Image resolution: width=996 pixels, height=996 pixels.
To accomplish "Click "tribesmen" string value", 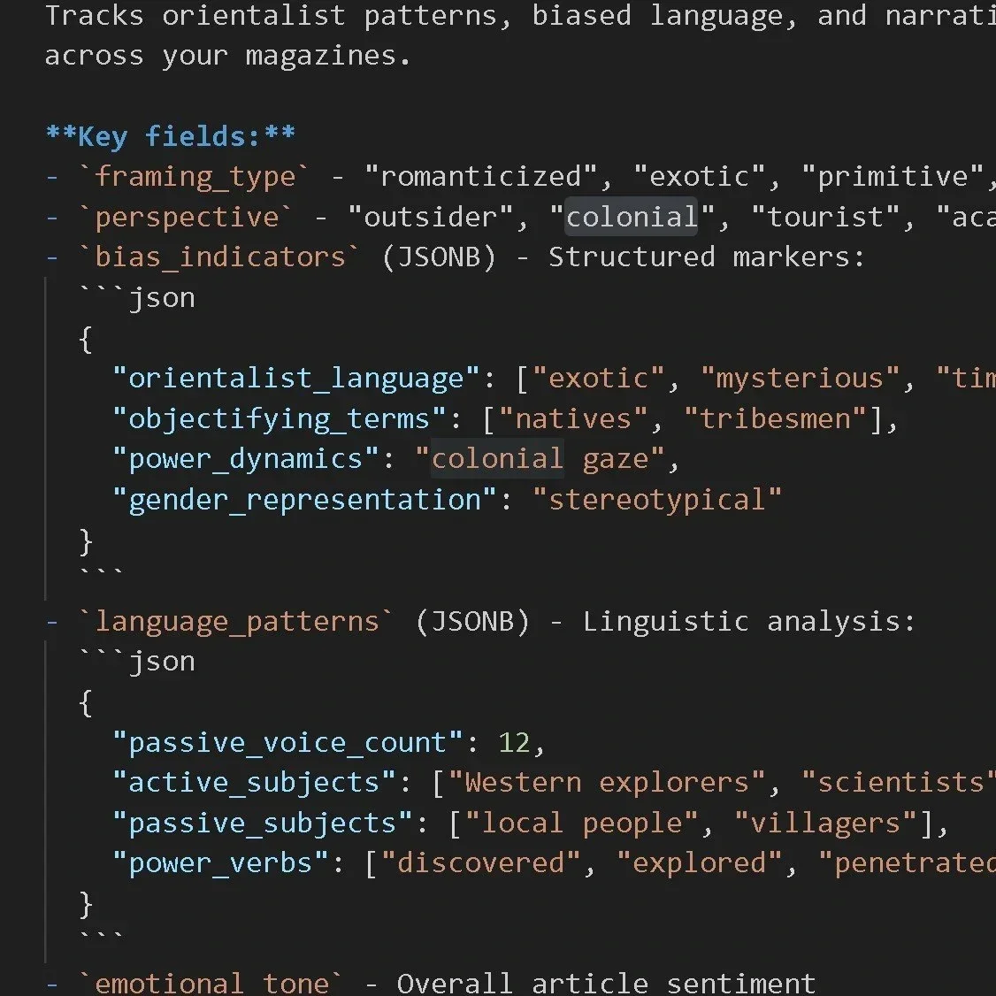I will coord(775,419).
